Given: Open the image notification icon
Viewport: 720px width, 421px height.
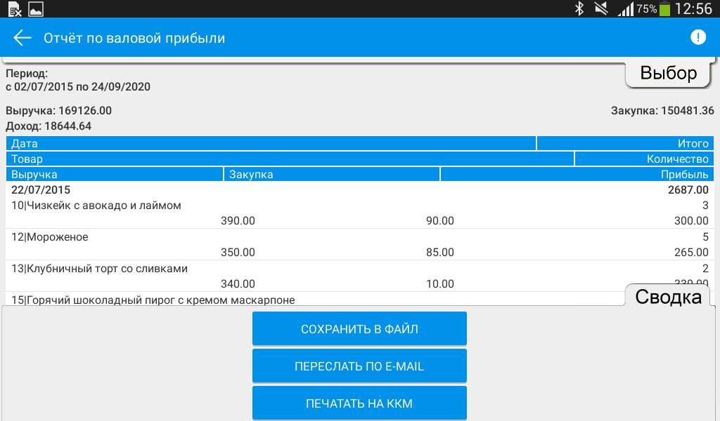Looking at the screenshot, I should click(35, 9).
